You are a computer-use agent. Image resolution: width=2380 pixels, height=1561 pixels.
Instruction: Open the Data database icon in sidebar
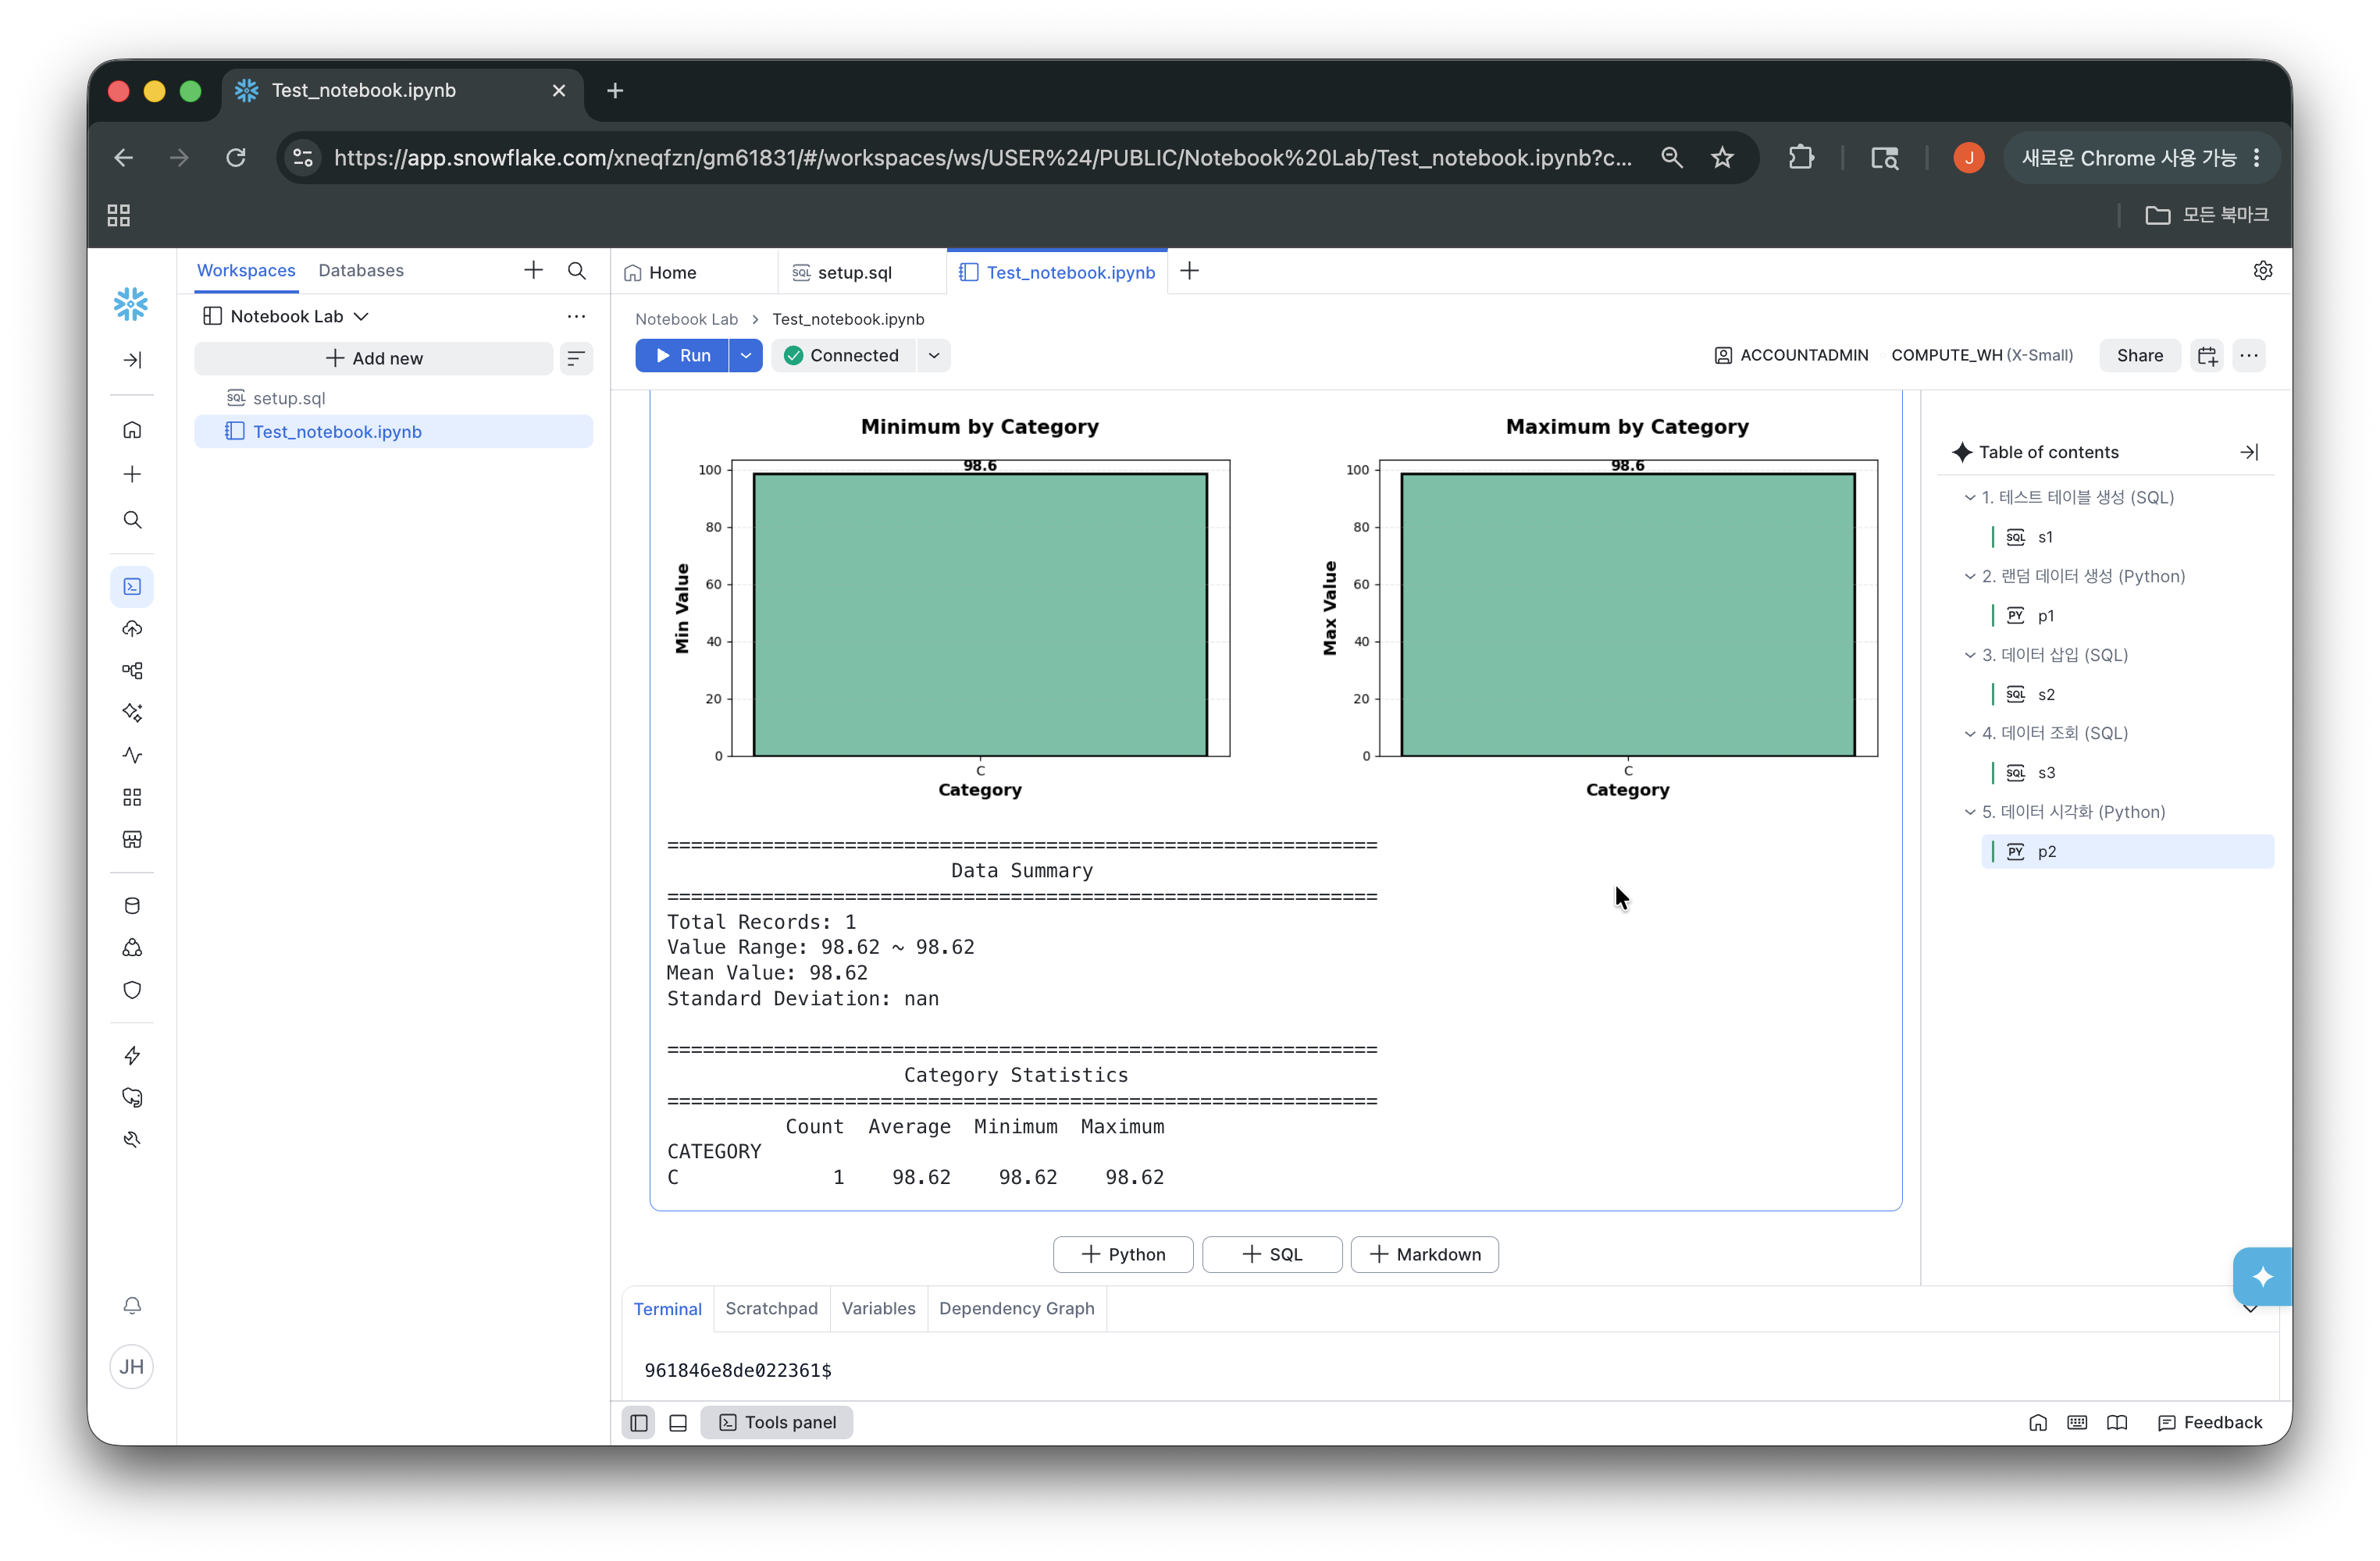pyautogui.click(x=132, y=905)
